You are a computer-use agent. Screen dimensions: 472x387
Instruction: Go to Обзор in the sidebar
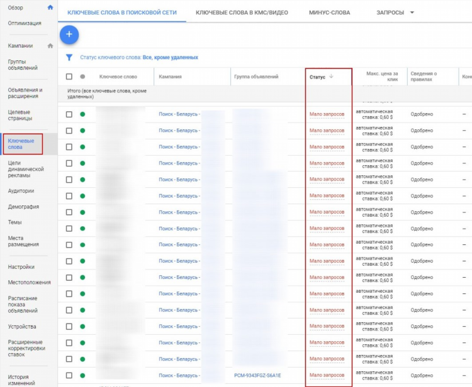tap(15, 8)
